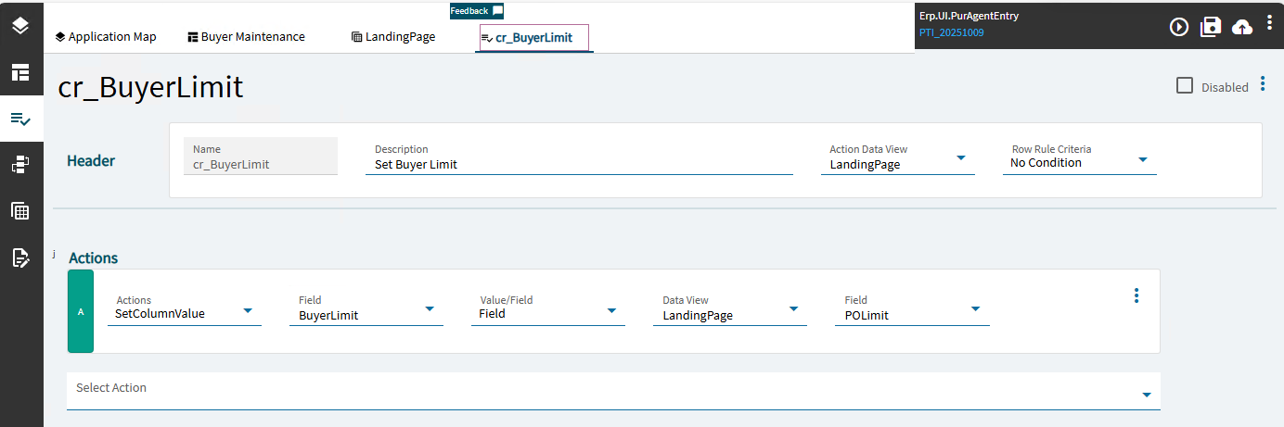Click the Header section label
The image size is (1284, 427).
click(91, 160)
